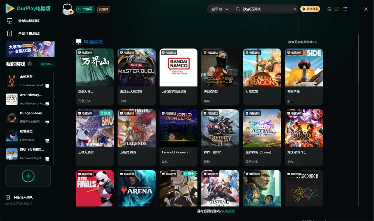Open the 鸭界争锋 game card

(x=304, y=77)
